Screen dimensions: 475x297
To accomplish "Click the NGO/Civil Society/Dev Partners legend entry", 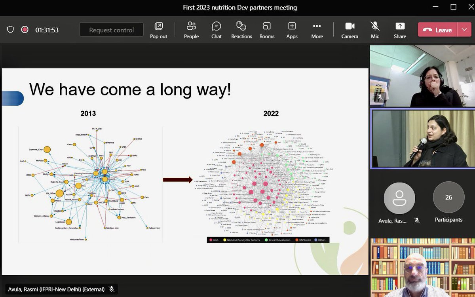I will coord(241,240).
